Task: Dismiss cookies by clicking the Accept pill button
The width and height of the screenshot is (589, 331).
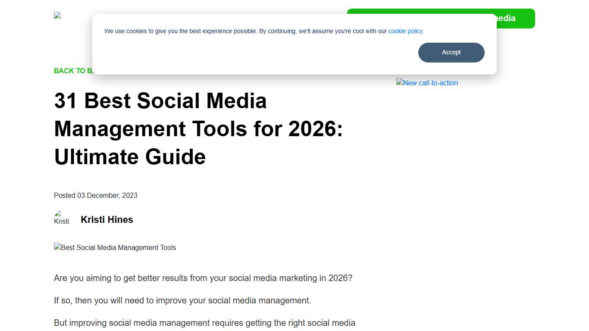Action: click(451, 52)
